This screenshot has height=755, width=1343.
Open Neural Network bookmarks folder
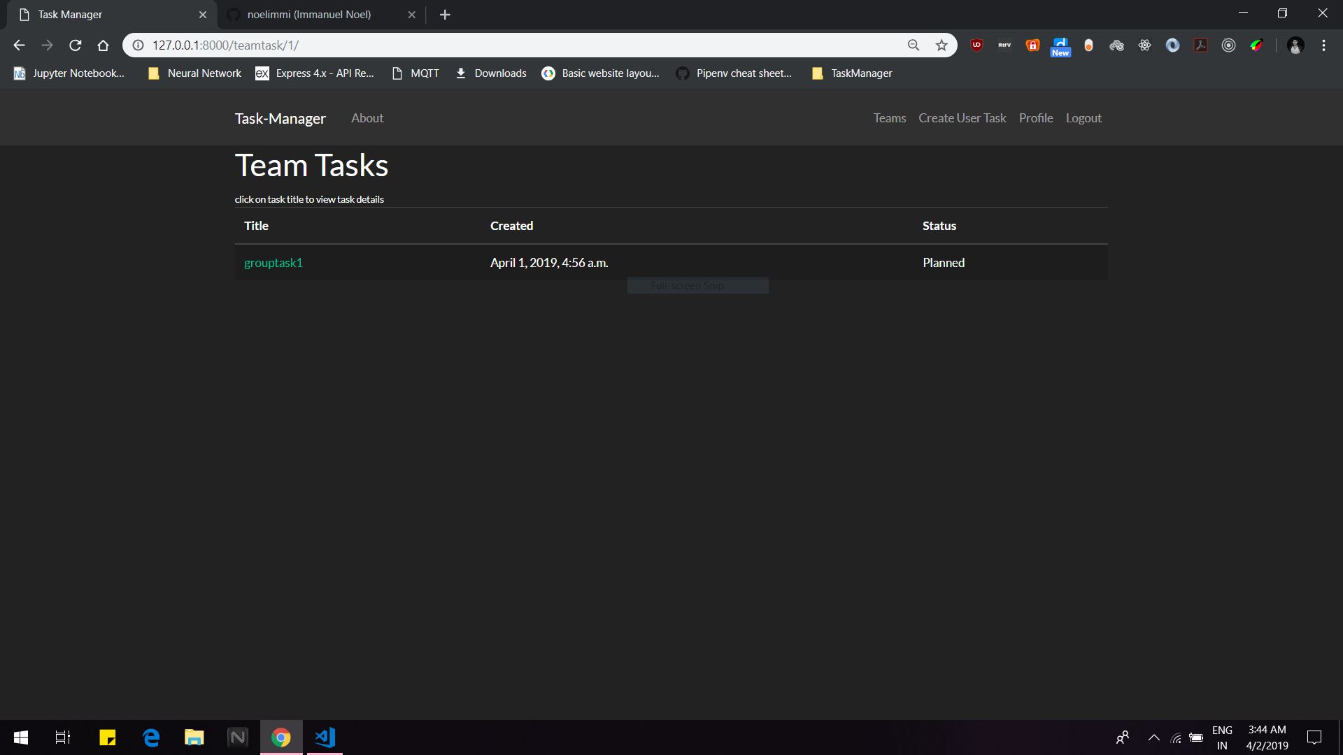point(194,73)
